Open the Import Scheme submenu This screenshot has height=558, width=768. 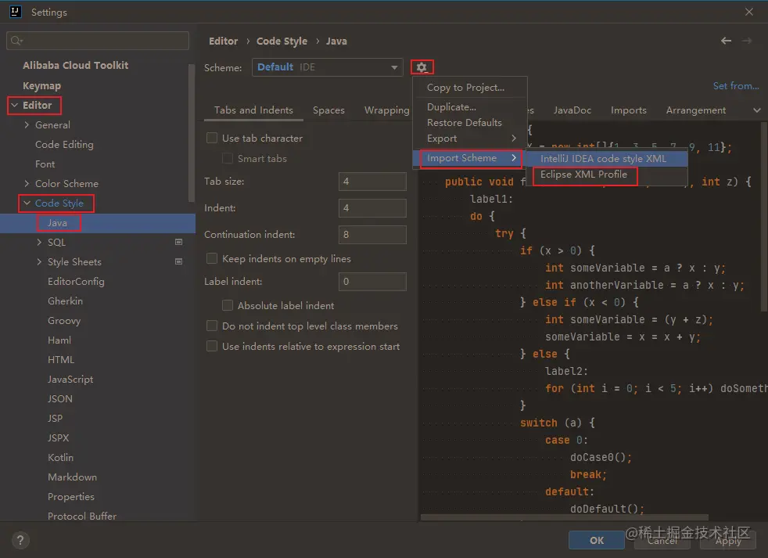(470, 158)
